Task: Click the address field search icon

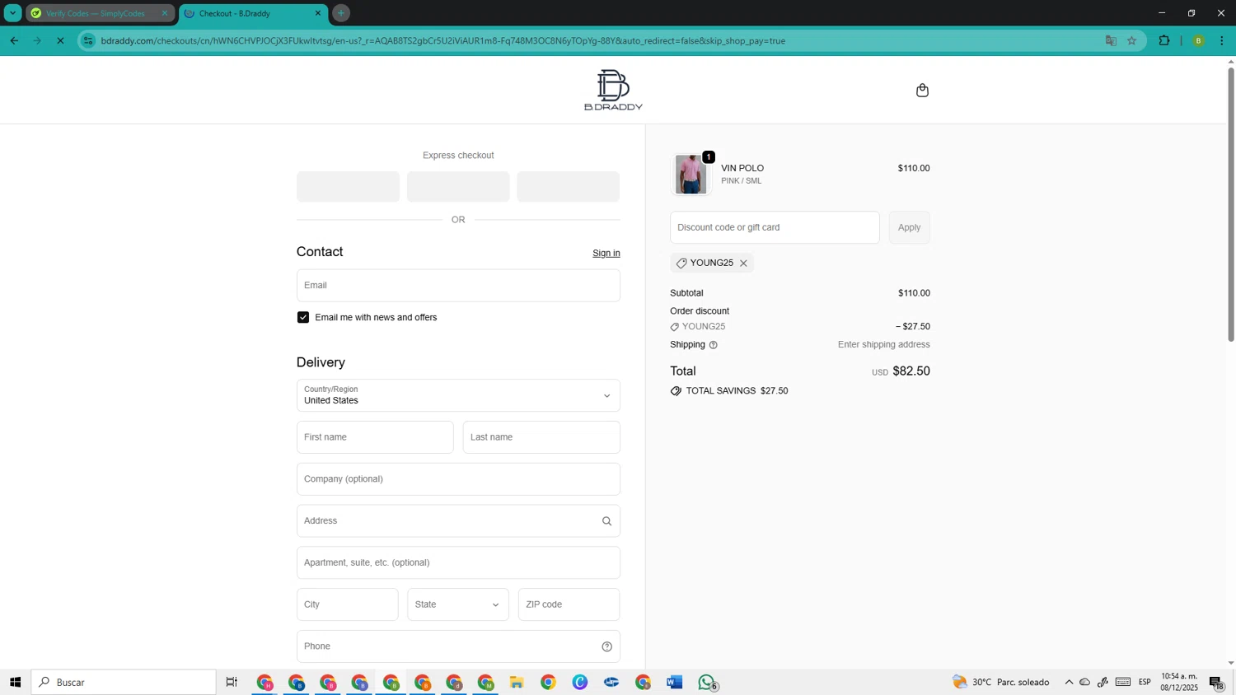Action: pyautogui.click(x=606, y=521)
